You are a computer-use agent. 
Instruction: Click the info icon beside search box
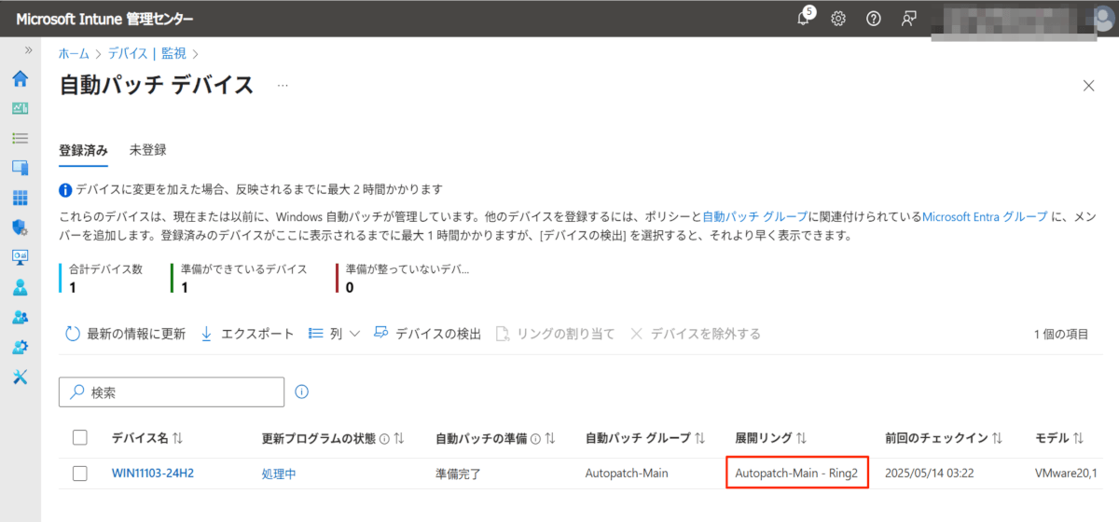(301, 392)
